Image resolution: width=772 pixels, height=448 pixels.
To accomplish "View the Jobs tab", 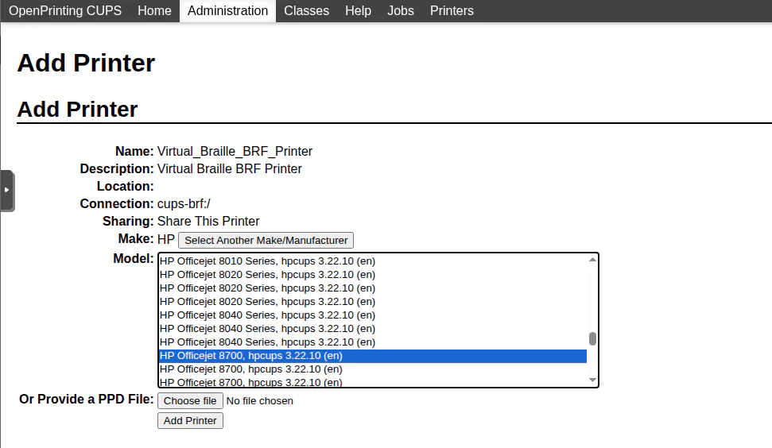I will tap(401, 11).
